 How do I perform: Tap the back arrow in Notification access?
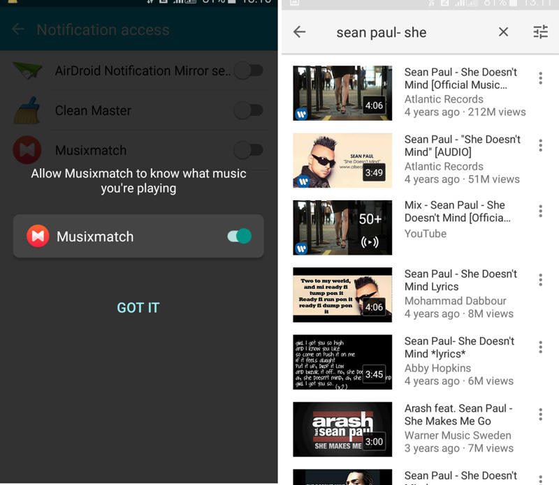(18, 29)
